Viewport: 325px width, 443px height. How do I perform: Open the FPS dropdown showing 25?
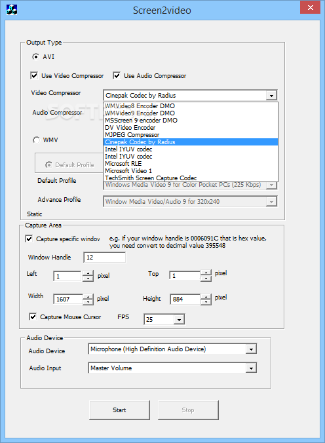pyautogui.click(x=179, y=320)
